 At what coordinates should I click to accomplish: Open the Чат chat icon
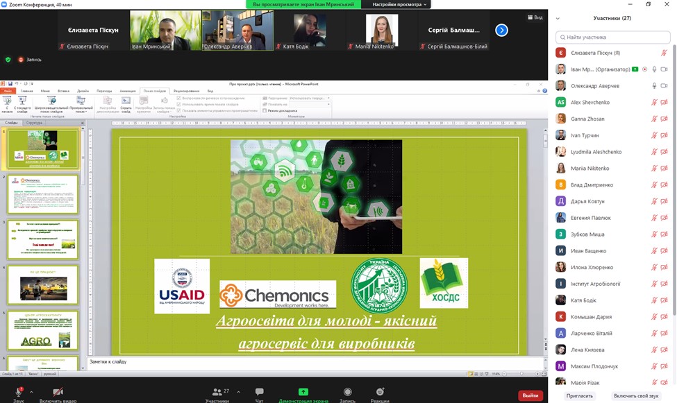tap(259, 392)
